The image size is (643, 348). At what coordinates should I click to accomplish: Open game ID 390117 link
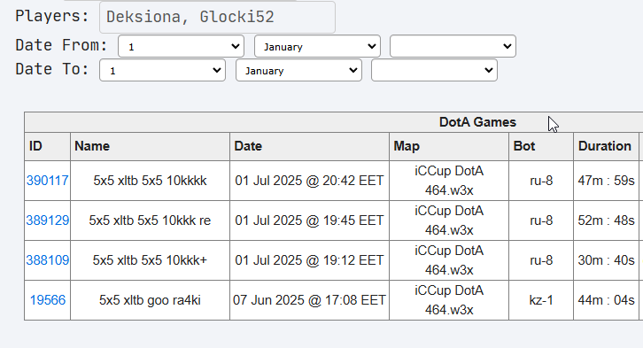(x=47, y=181)
